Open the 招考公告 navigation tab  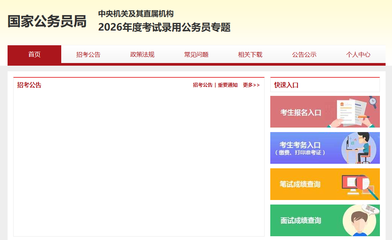click(88, 54)
